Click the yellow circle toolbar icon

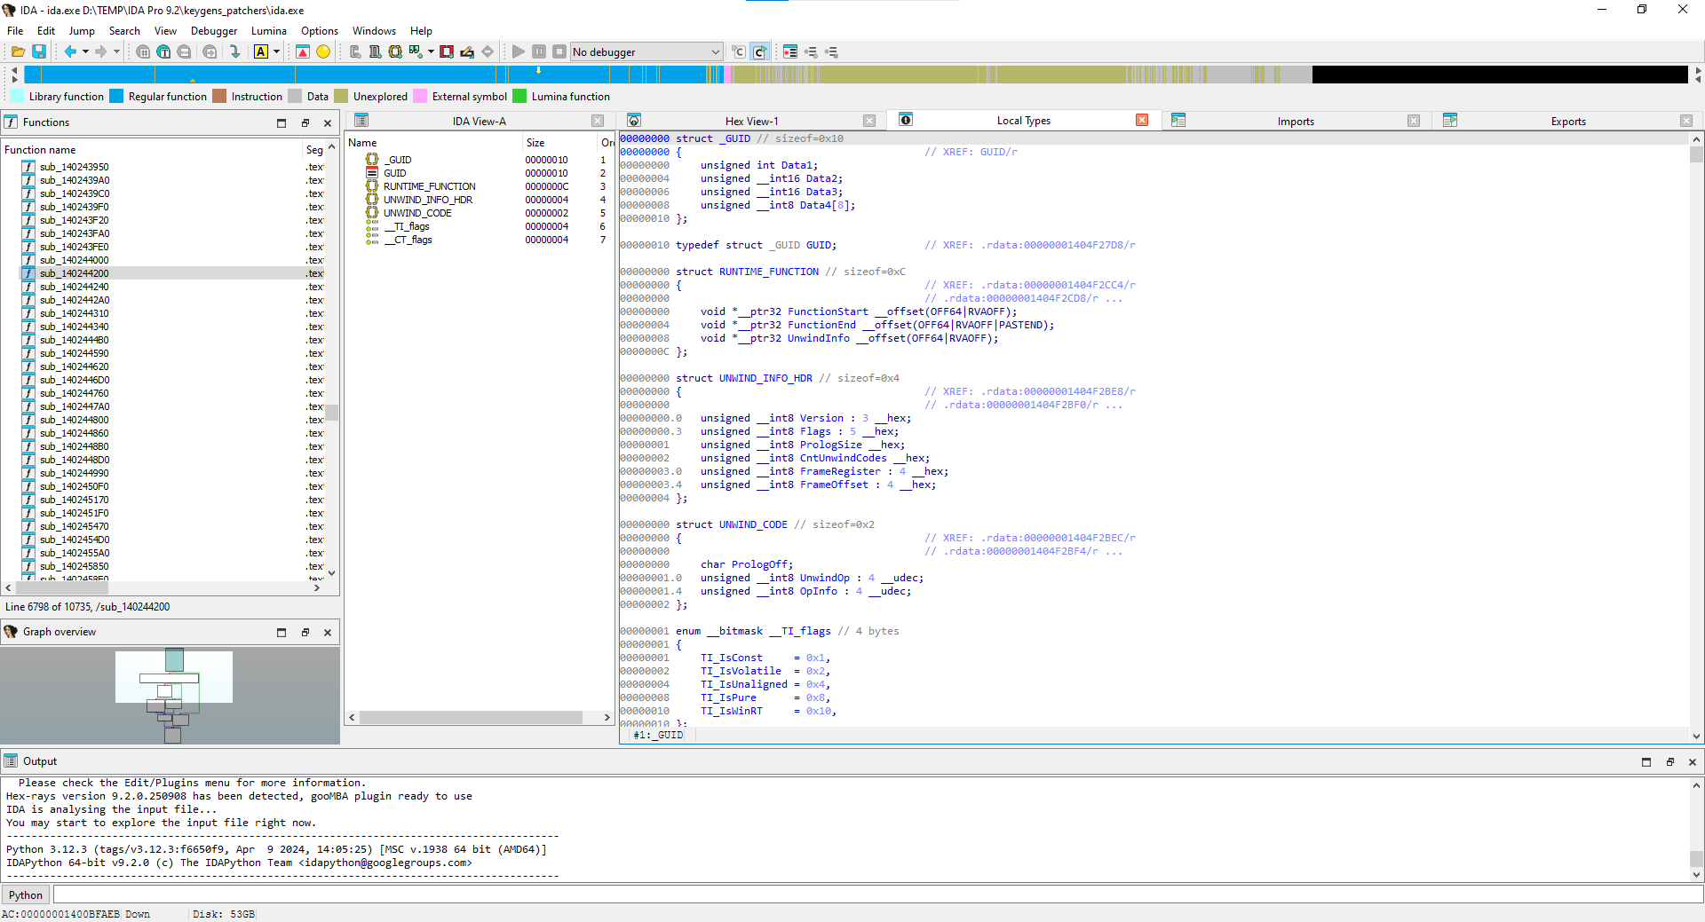323,52
